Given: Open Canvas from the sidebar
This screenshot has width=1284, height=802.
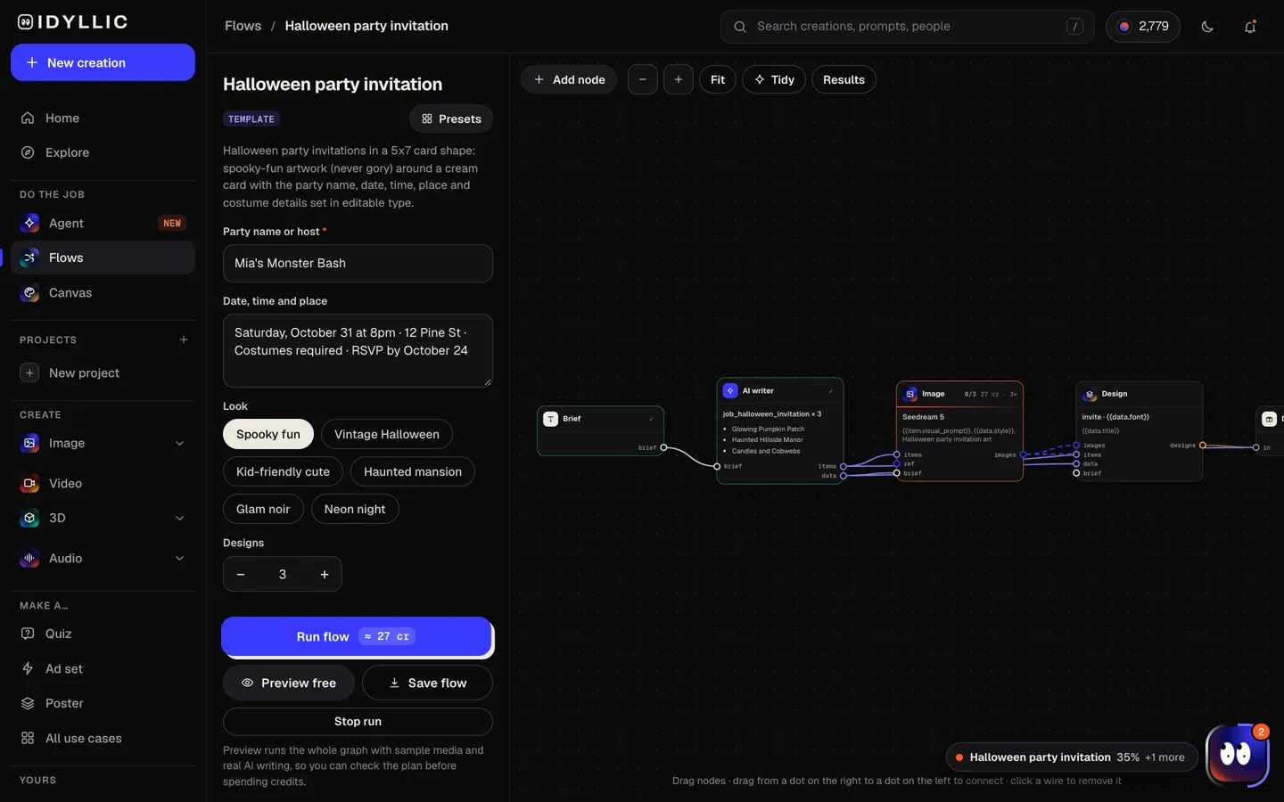Looking at the screenshot, I should tap(103, 292).
